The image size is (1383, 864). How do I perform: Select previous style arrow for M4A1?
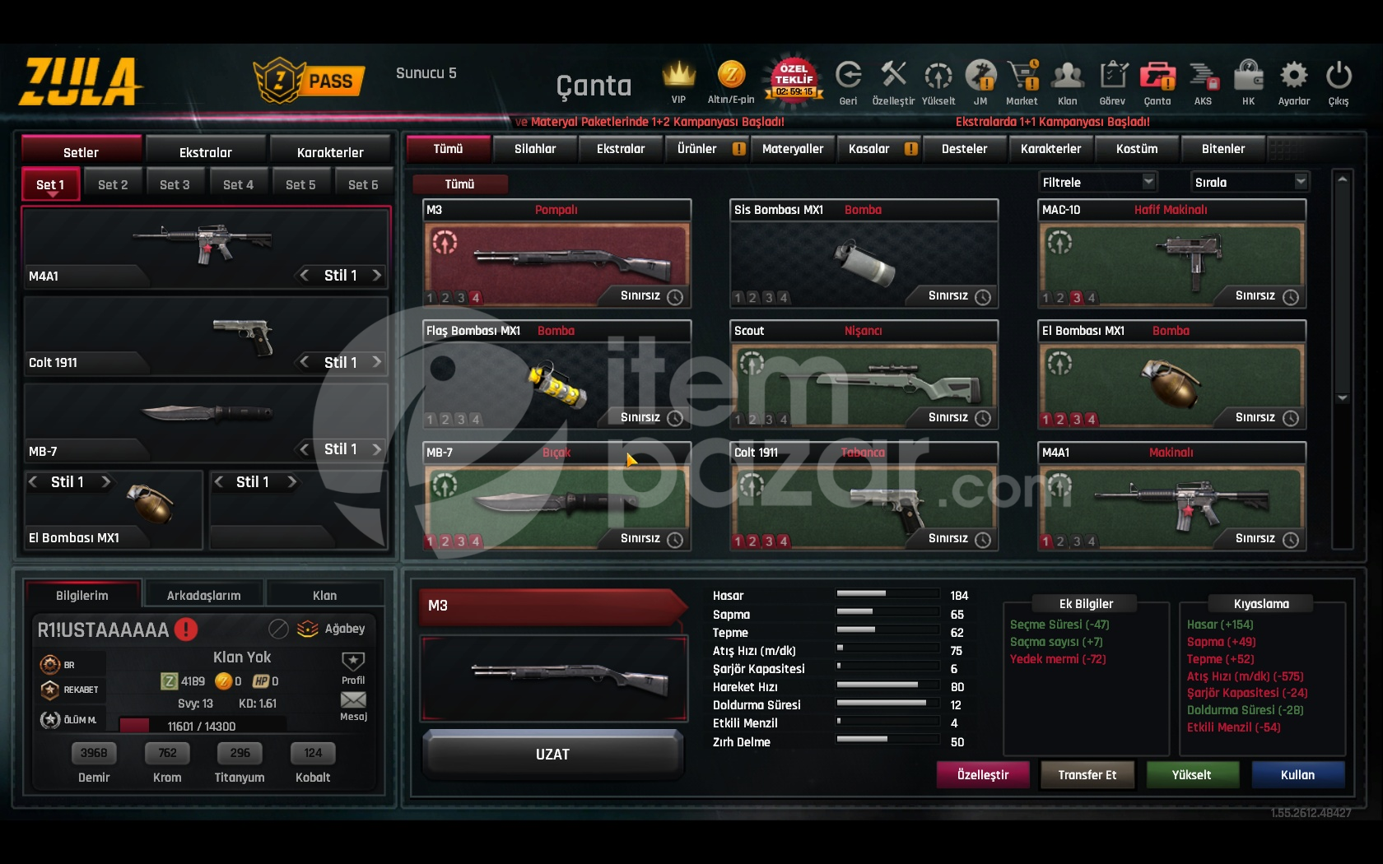pos(305,275)
